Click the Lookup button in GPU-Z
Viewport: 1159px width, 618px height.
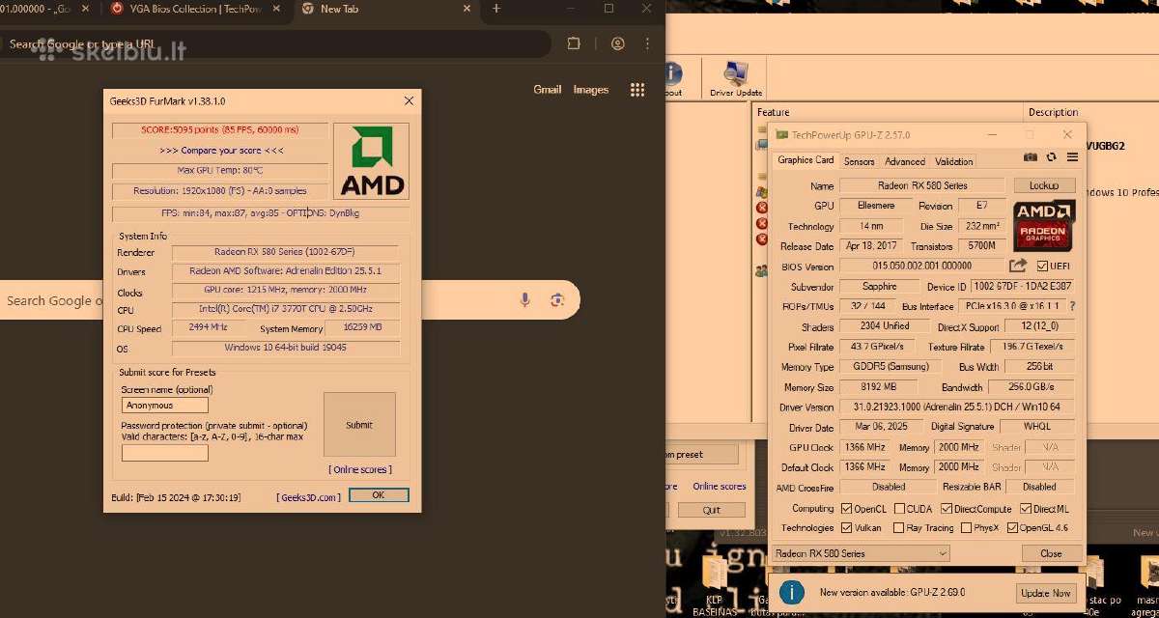click(x=1044, y=184)
